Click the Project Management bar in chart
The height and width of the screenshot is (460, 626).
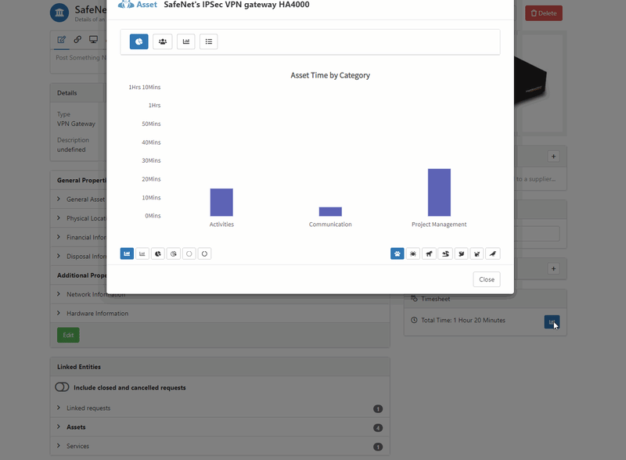pyautogui.click(x=439, y=192)
